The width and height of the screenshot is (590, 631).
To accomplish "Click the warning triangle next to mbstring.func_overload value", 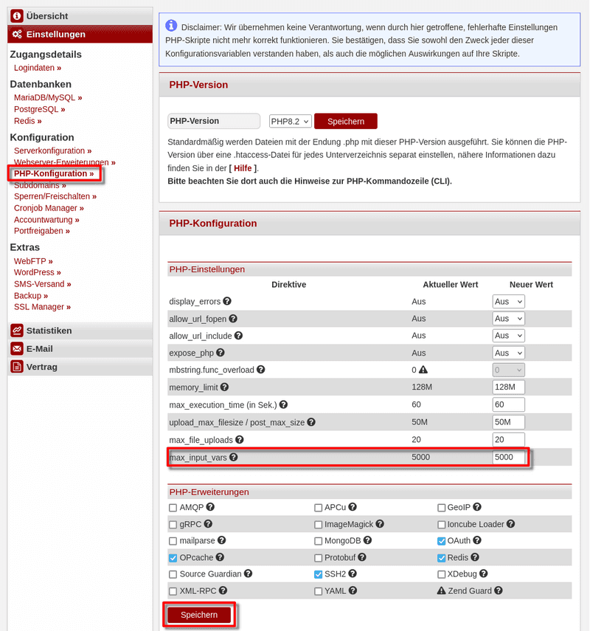I will (424, 370).
